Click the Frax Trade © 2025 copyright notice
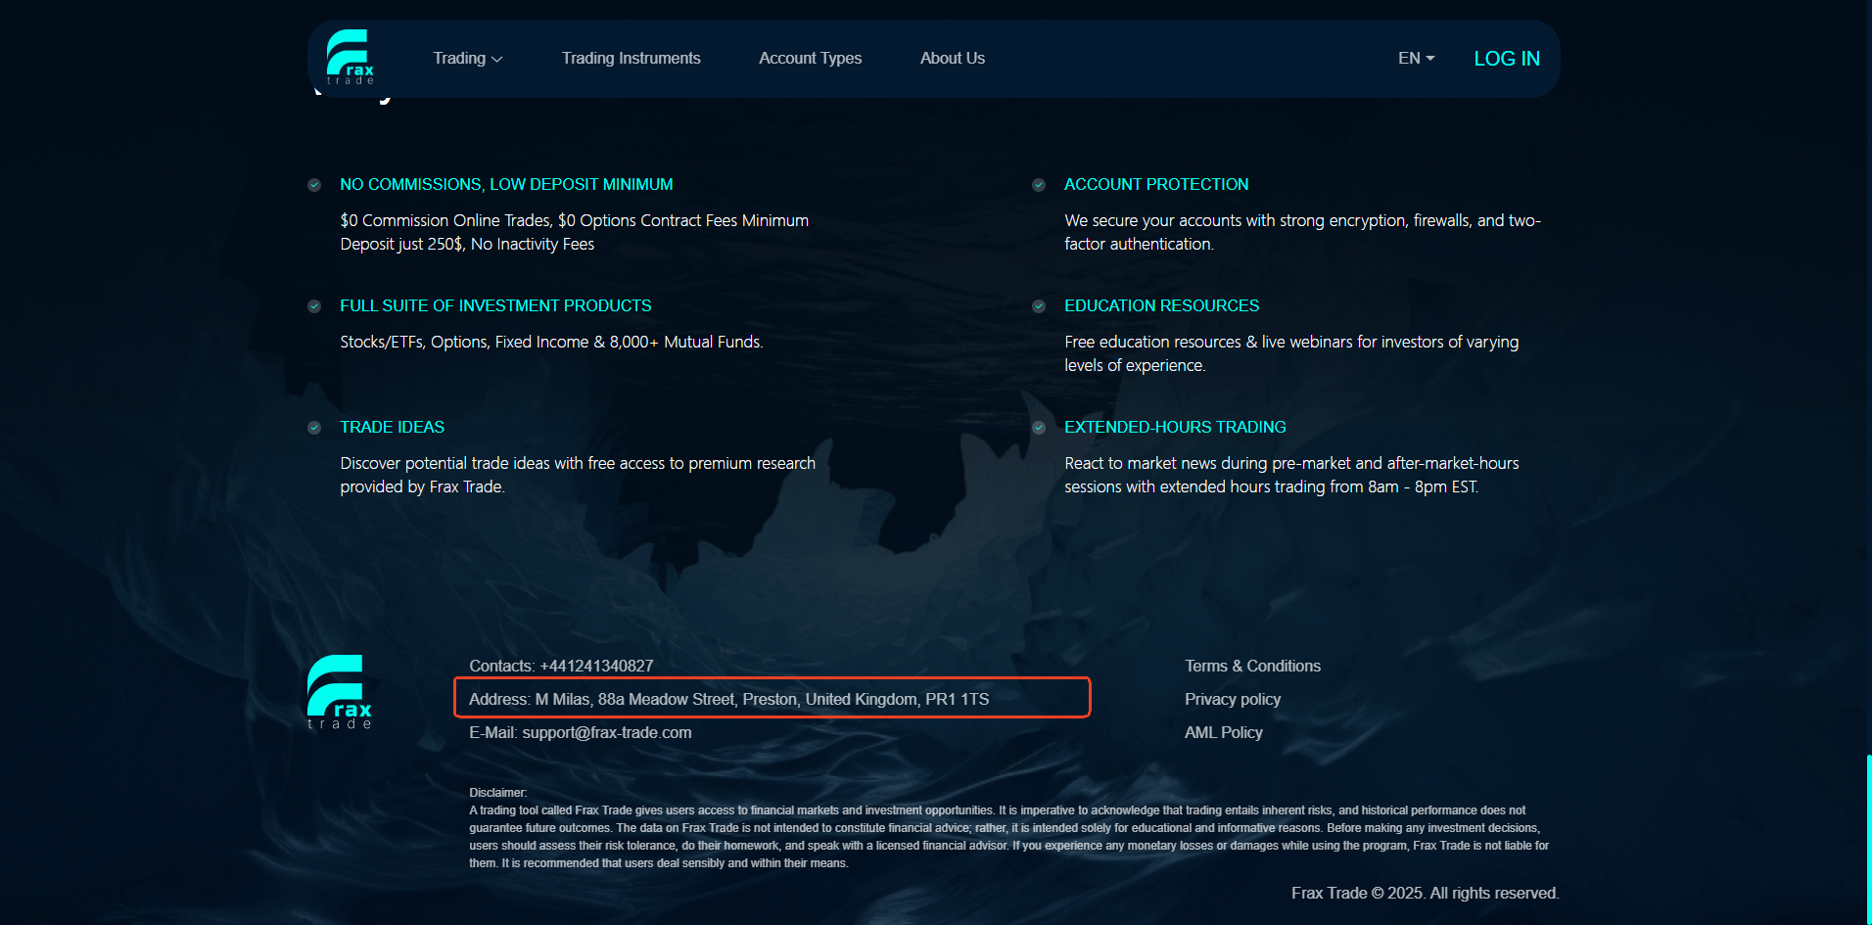This screenshot has width=1872, height=925. 1425,893
